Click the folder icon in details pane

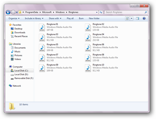[x=12, y=106]
